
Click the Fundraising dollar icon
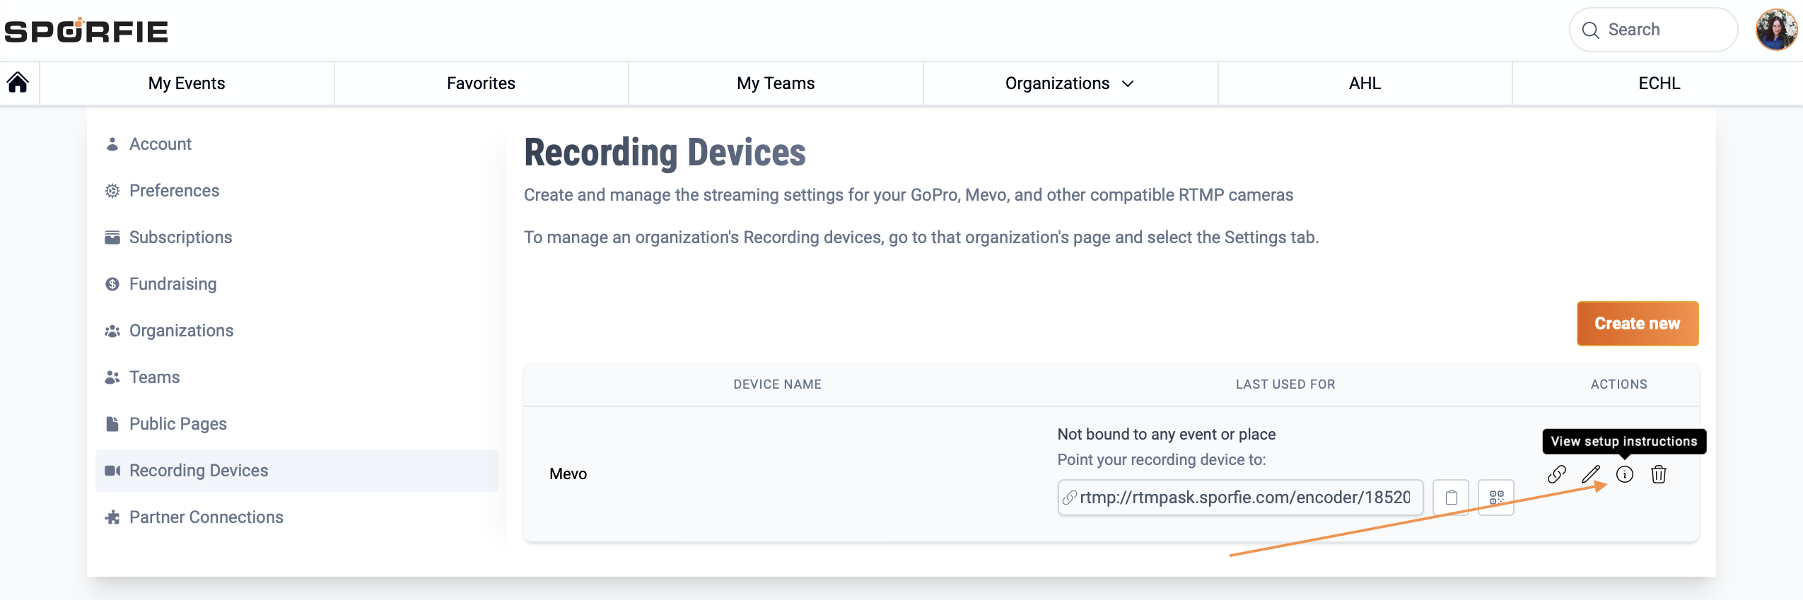coord(112,284)
